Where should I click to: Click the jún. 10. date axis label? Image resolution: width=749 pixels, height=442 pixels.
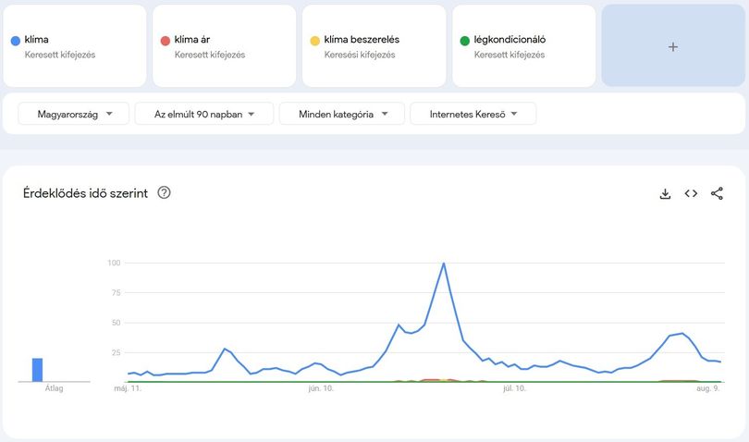[321, 388]
